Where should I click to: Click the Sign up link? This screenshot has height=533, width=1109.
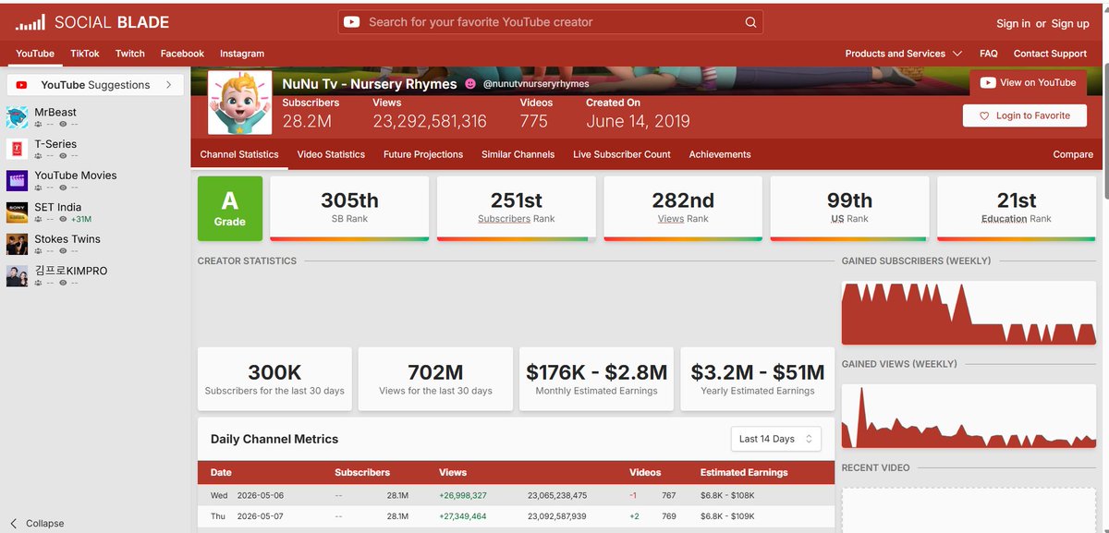1070,23
